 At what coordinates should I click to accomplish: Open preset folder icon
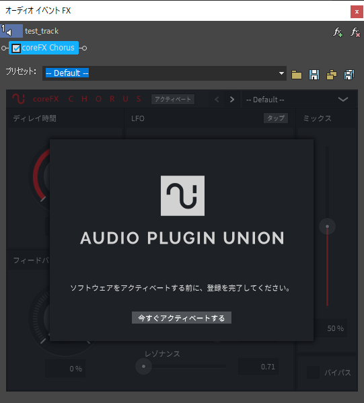click(x=297, y=75)
